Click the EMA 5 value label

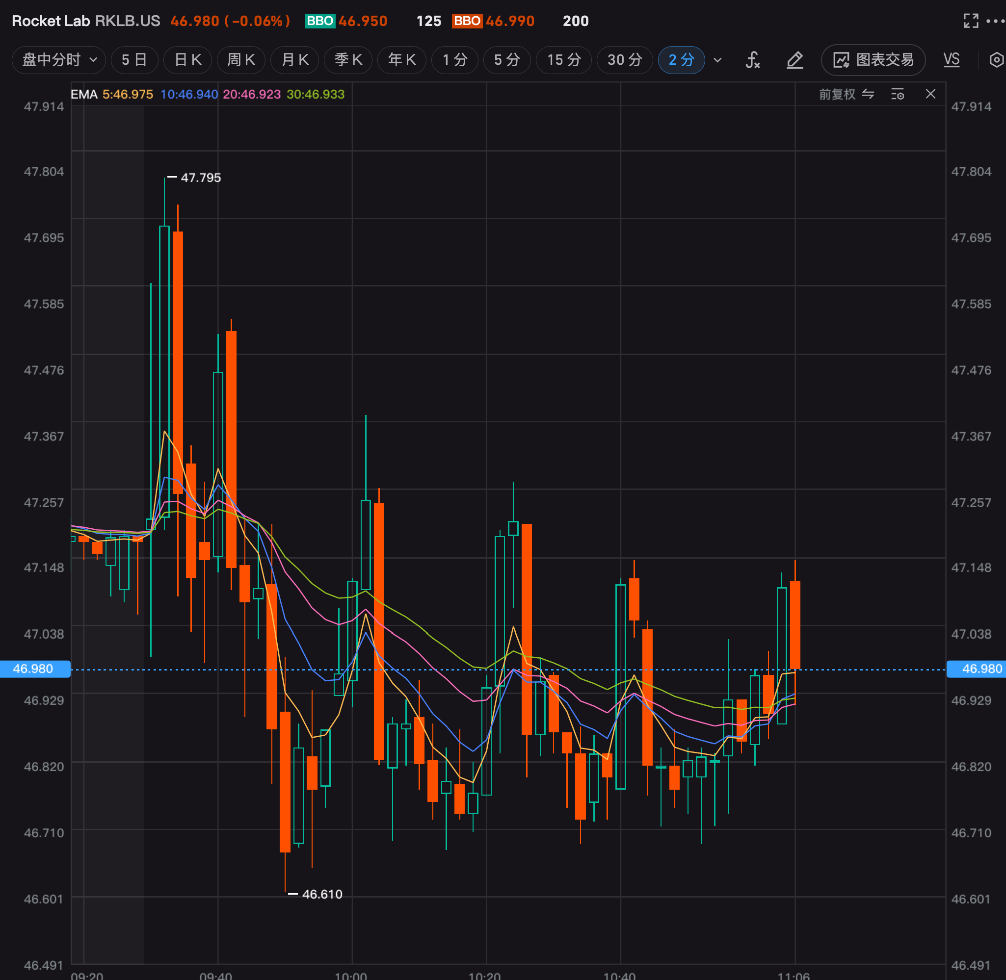(128, 94)
